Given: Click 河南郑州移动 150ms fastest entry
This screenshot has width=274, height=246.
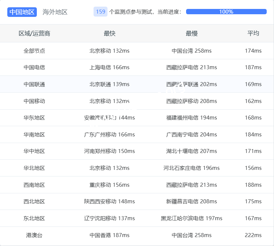Looking at the screenshot, I should tap(109, 151).
